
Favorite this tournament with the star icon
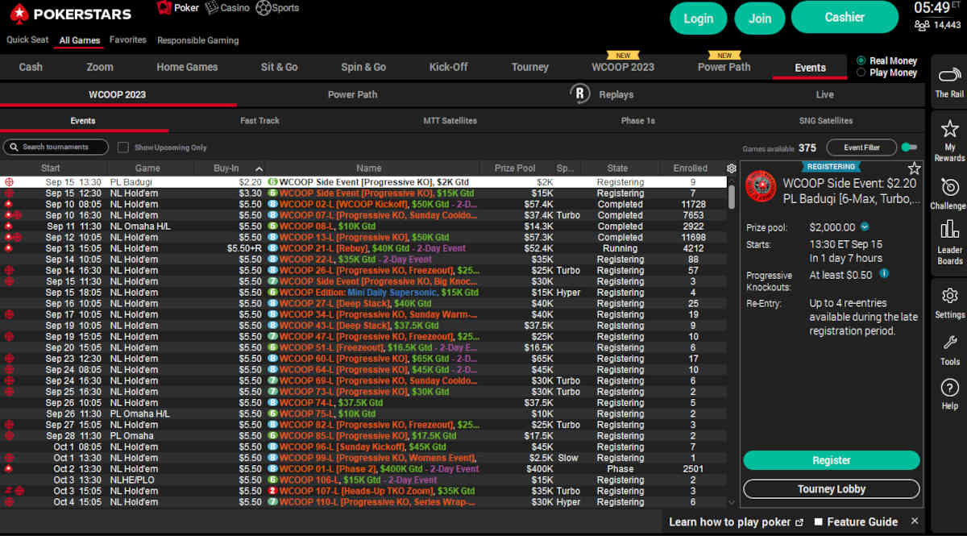pyautogui.click(x=914, y=168)
